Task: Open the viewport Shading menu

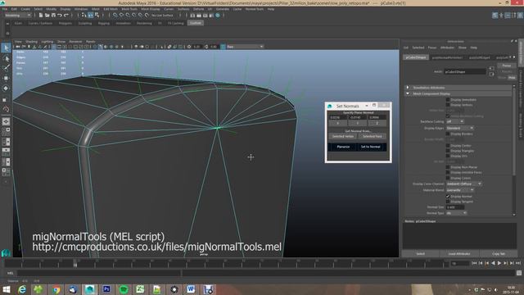Action: (x=31, y=42)
